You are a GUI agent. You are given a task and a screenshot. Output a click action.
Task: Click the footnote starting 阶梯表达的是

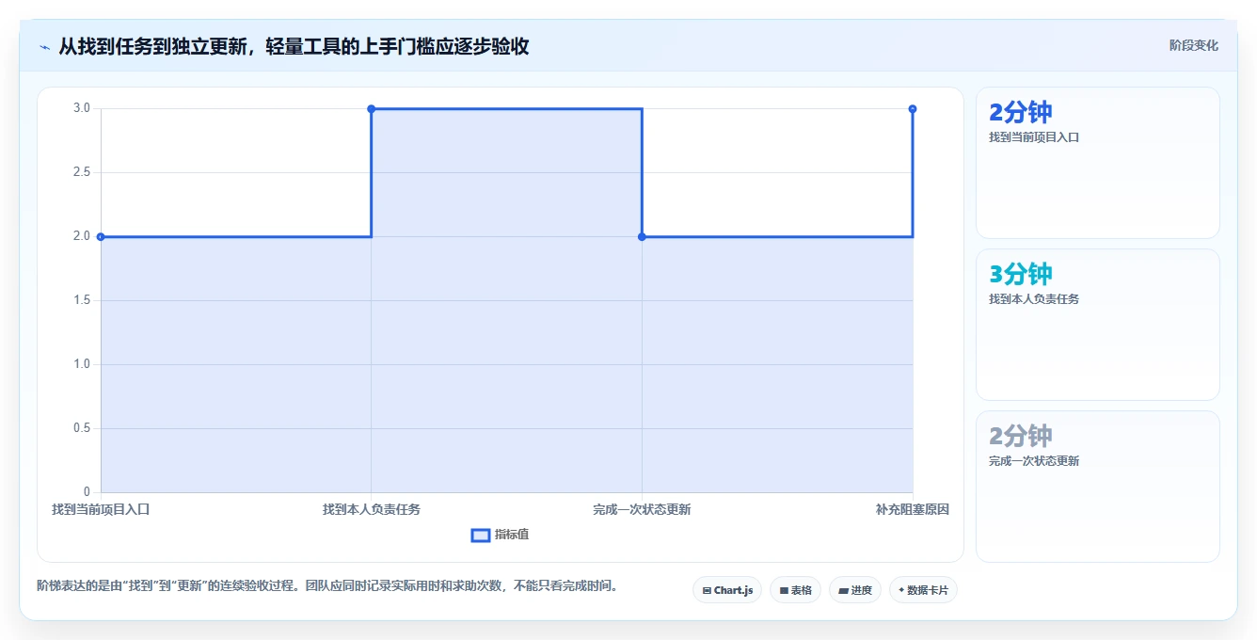point(328,585)
